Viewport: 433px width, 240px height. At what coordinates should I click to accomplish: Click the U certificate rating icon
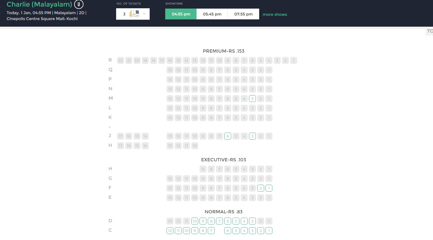79,5
